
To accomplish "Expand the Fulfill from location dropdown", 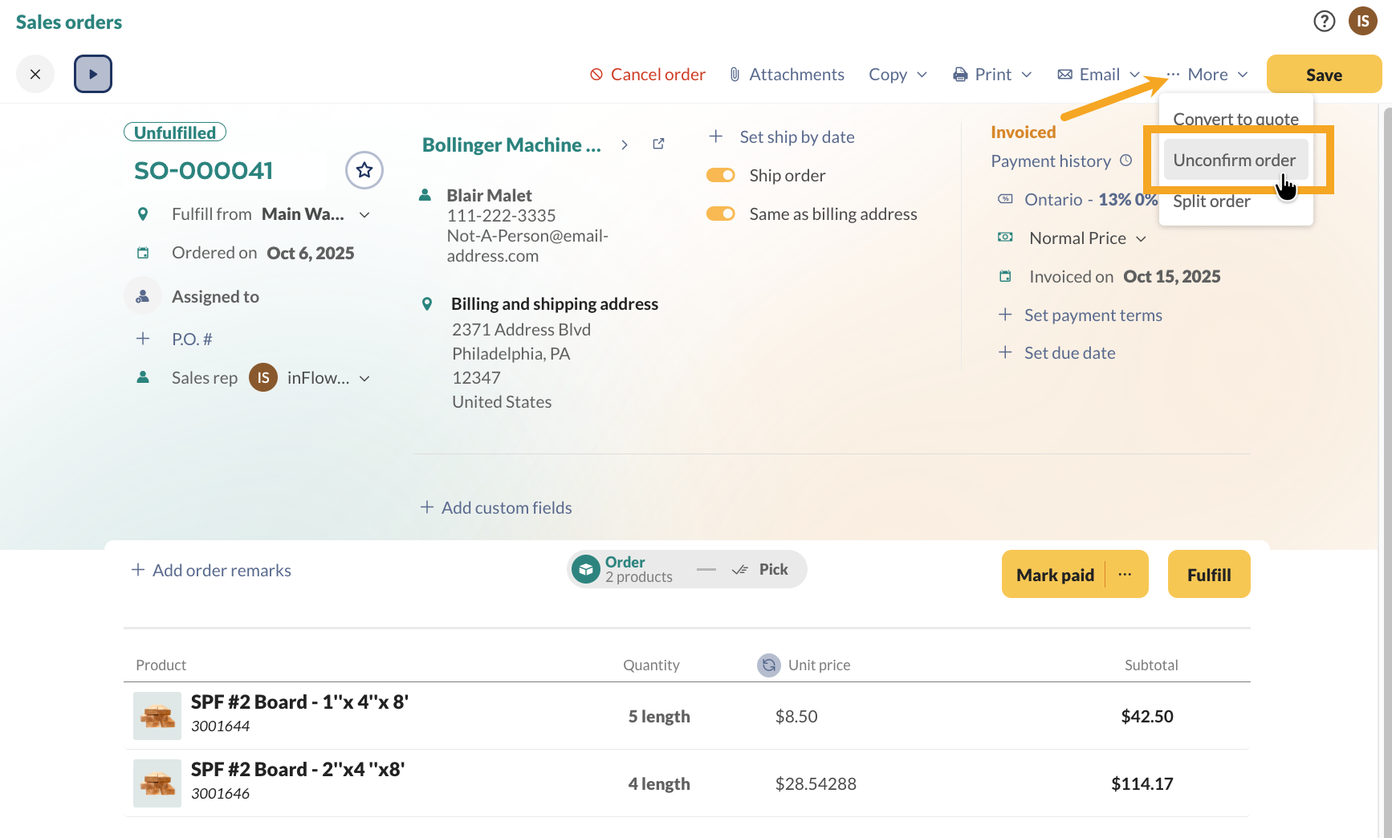I will (x=364, y=214).
